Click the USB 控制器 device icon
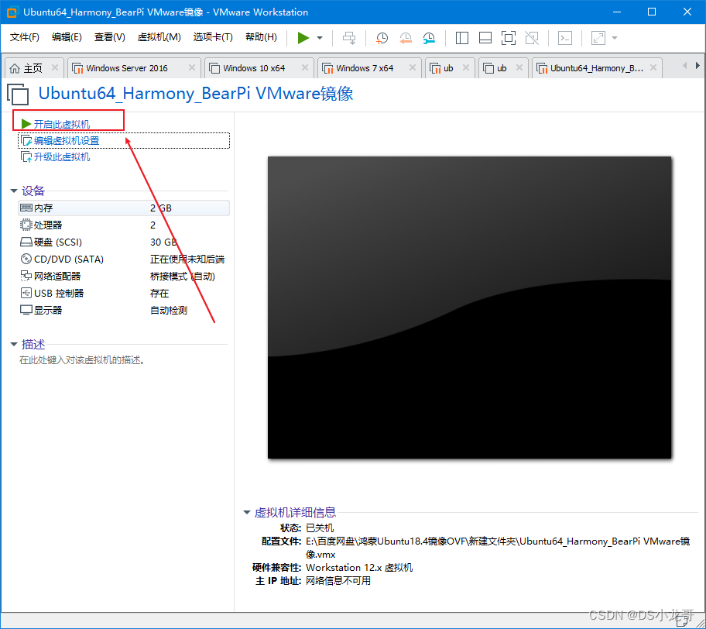706x629 pixels. (26, 293)
